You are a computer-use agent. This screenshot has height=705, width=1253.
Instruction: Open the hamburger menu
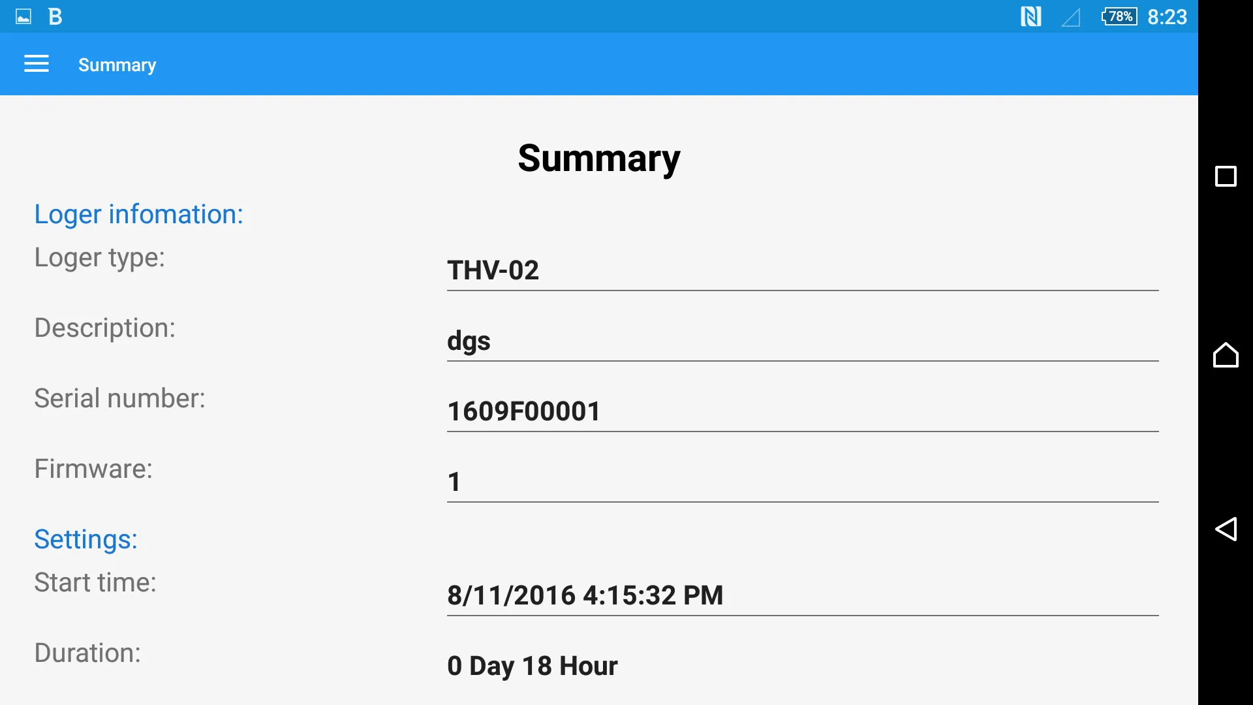pos(36,64)
